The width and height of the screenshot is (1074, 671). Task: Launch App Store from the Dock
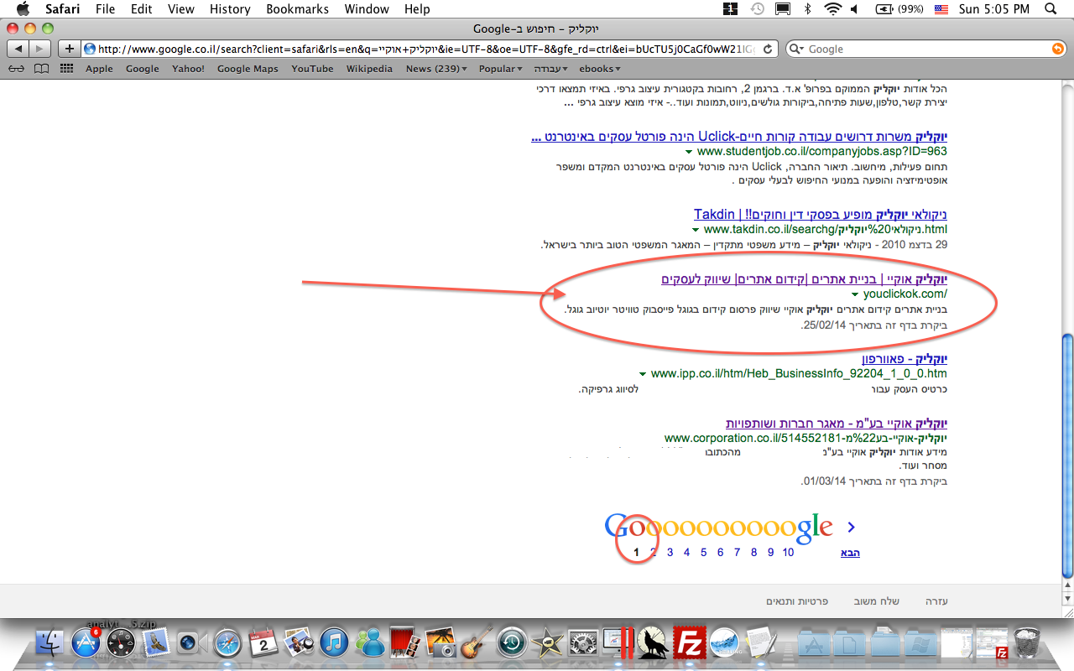pyautogui.click(x=86, y=643)
